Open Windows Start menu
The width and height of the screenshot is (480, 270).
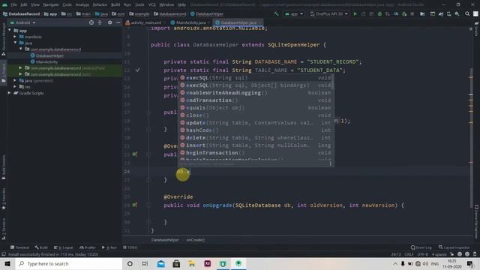click(x=7, y=263)
